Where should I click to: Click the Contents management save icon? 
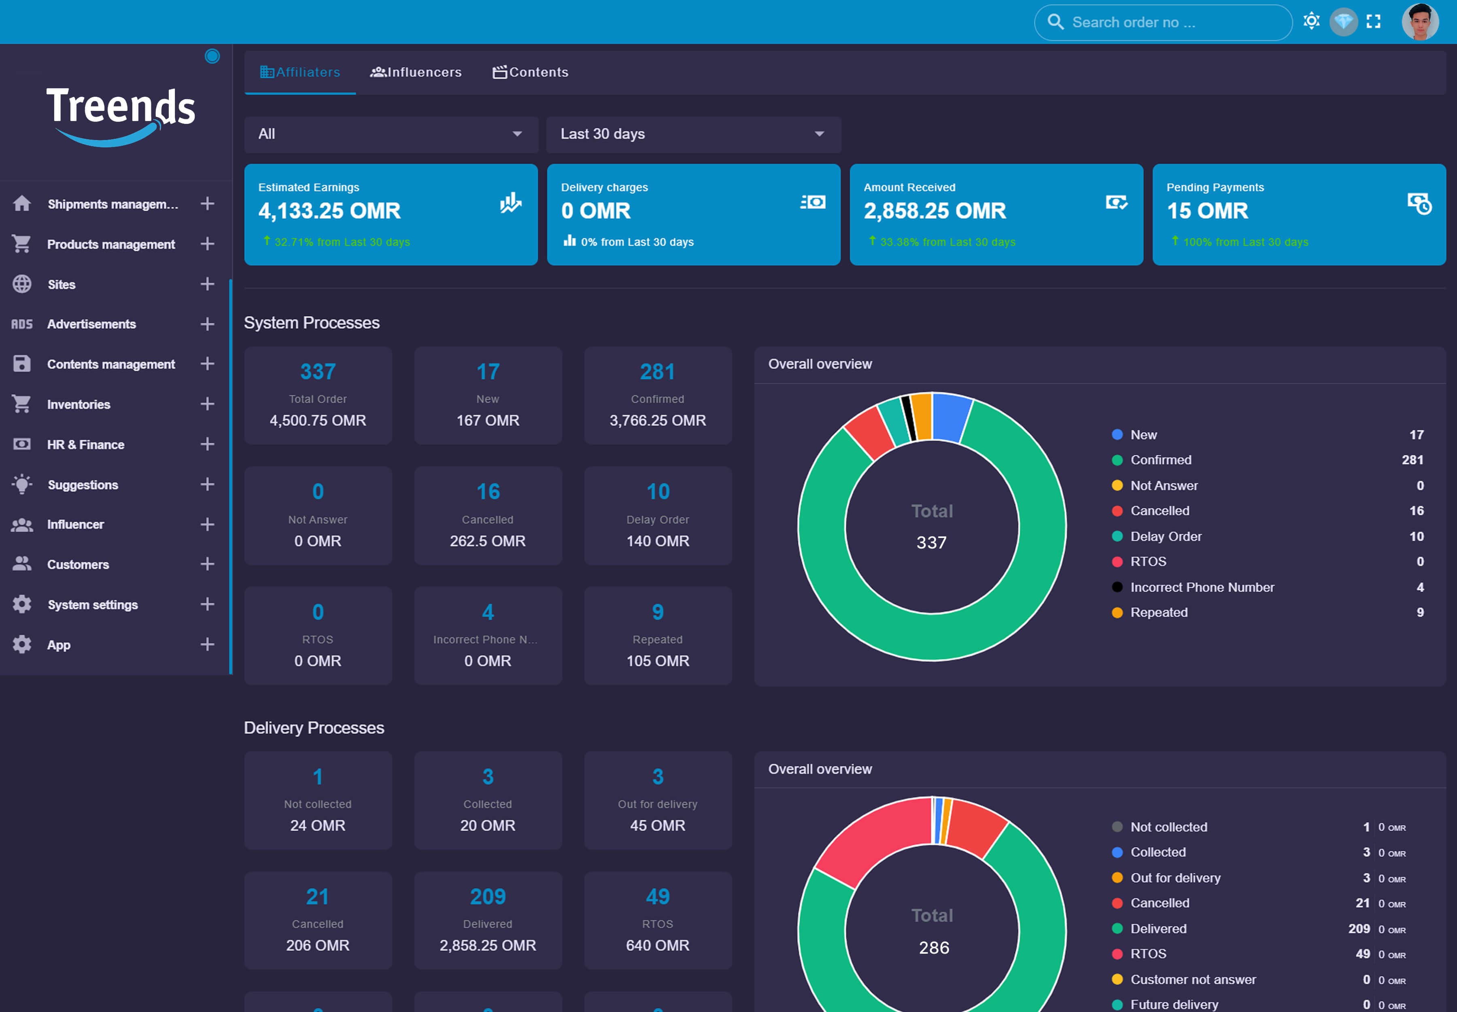pos(22,364)
